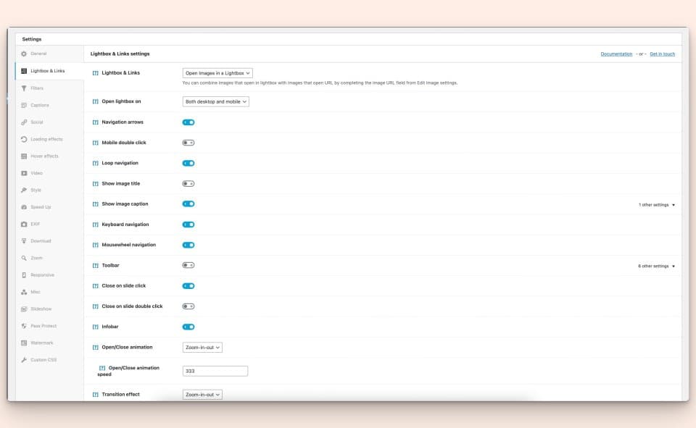Click the EXIF camera icon
The image size is (696, 428).
[x=24, y=224]
